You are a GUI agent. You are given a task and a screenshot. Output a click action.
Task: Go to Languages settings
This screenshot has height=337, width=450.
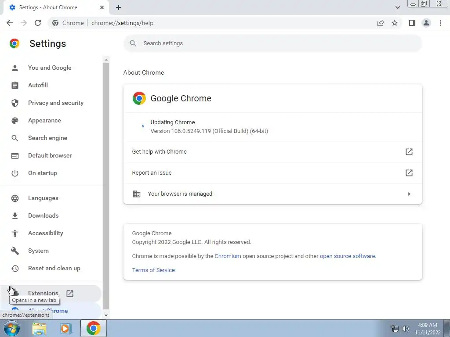pos(43,198)
